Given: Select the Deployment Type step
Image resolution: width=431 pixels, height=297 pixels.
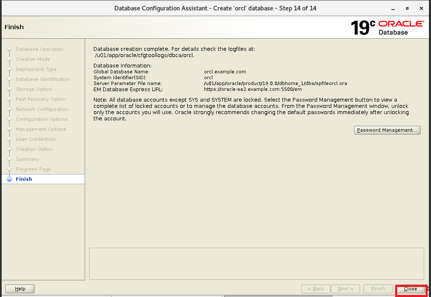Looking at the screenshot, I should point(36,69).
